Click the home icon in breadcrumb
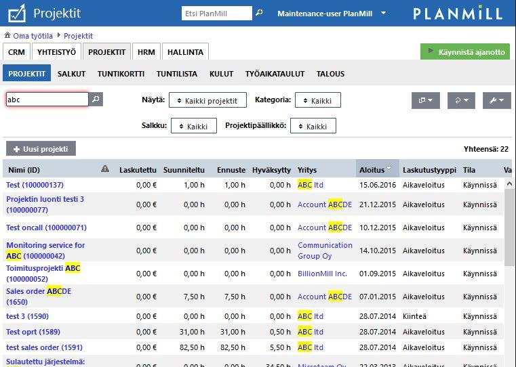The height and width of the screenshot is (367, 516). pyautogui.click(x=7, y=35)
